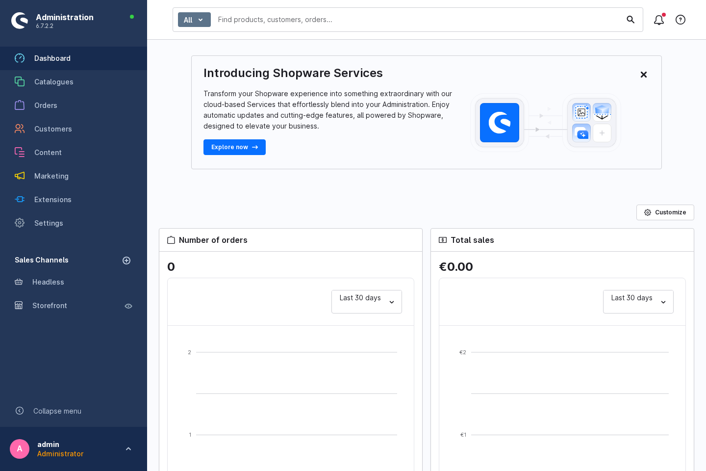Click the Headless basket icon
This screenshot has height=471, width=706.
click(19, 282)
